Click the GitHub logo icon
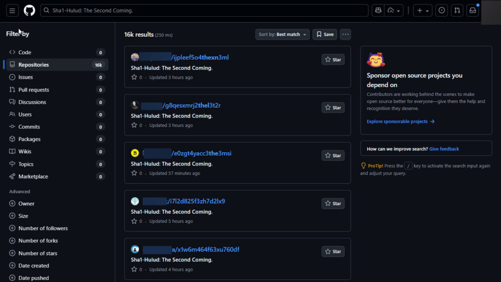 tap(29, 10)
